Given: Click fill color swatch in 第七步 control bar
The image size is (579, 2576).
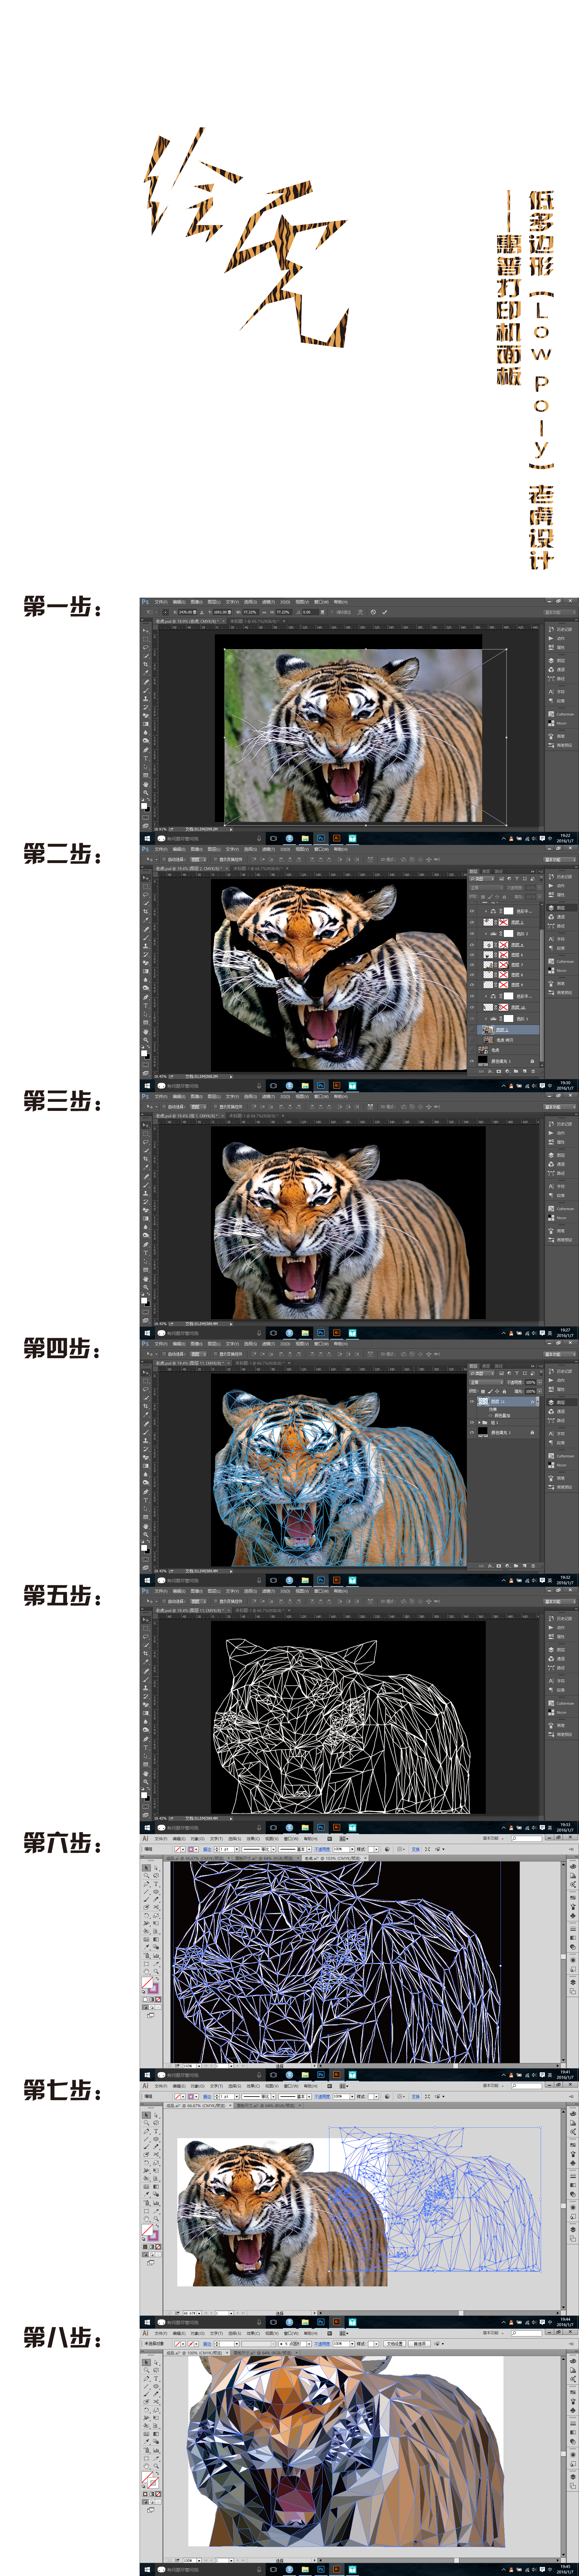Looking at the screenshot, I should click(x=178, y=2097).
